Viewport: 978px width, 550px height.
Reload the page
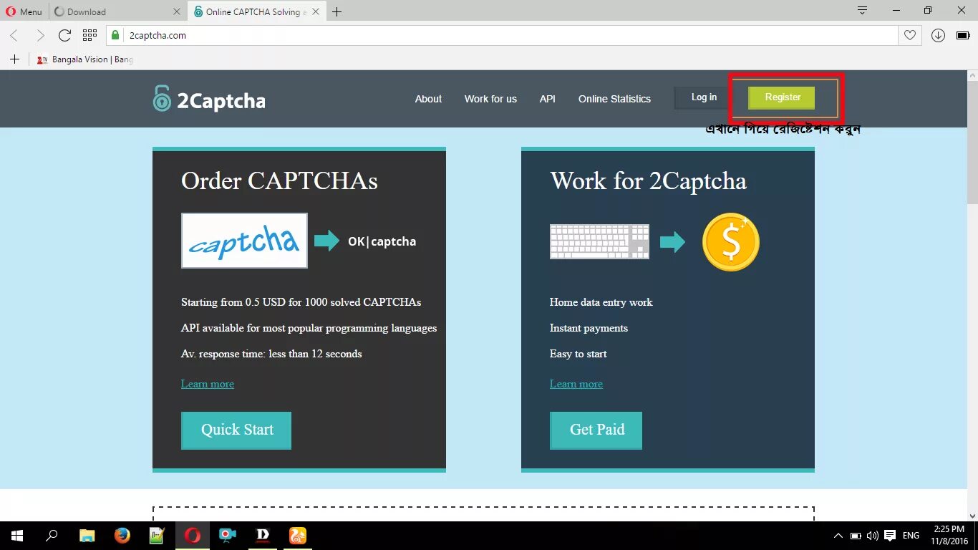(64, 35)
